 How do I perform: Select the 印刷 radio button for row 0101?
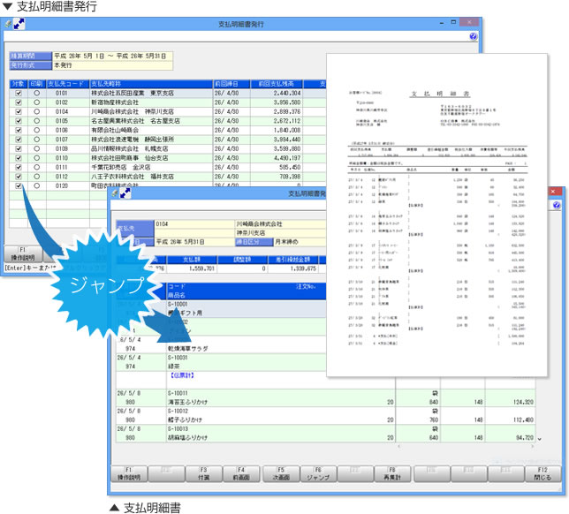36,94
